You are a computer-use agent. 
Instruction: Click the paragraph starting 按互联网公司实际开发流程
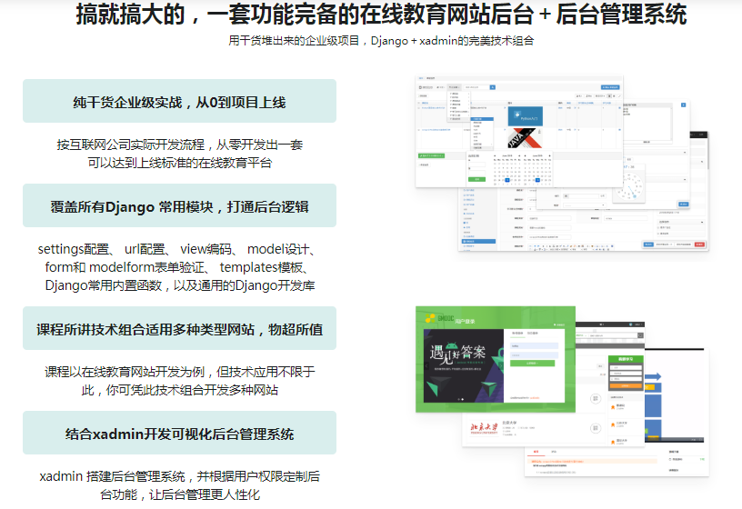tap(179, 154)
